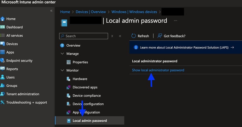Open Home in the sidebar
The height and width of the screenshot is (127, 242).
click(x=11, y=19)
